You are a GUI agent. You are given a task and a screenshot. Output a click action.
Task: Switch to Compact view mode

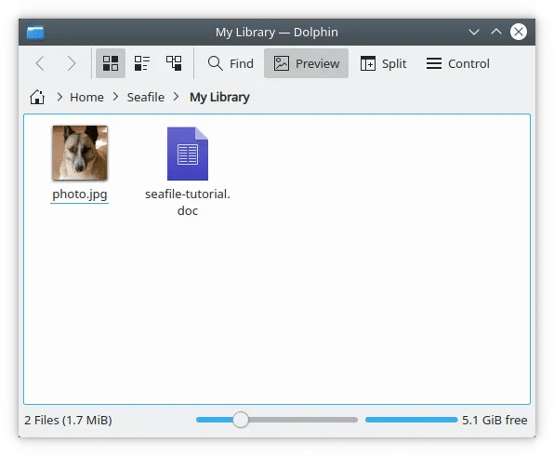(x=142, y=63)
